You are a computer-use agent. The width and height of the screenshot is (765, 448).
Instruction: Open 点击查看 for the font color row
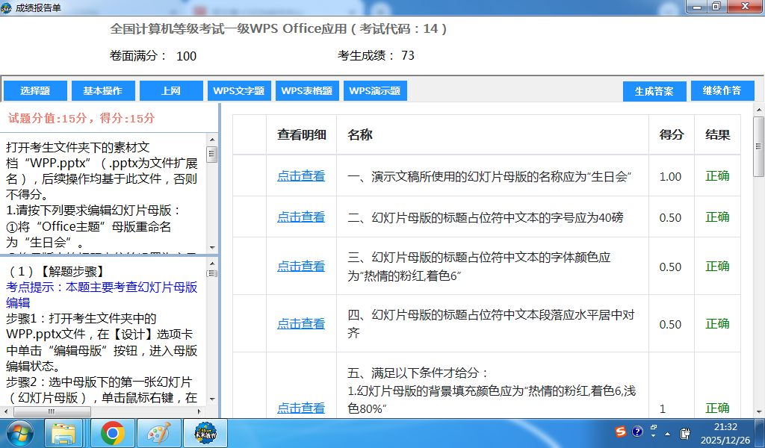(301, 266)
